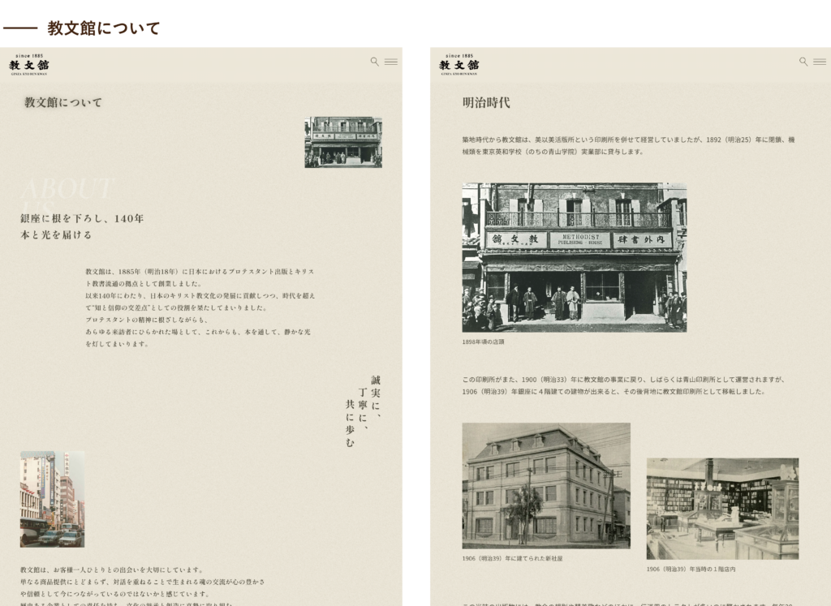The image size is (831, 606).
Task: Click the 明治時代 heading
Action: (x=486, y=103)
